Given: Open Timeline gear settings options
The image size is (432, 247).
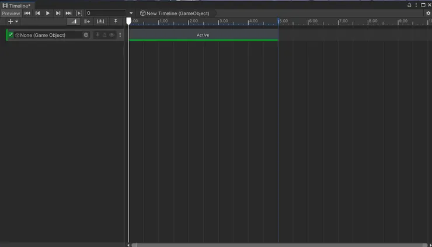Looking at the screenshot, I should point(428,13).
